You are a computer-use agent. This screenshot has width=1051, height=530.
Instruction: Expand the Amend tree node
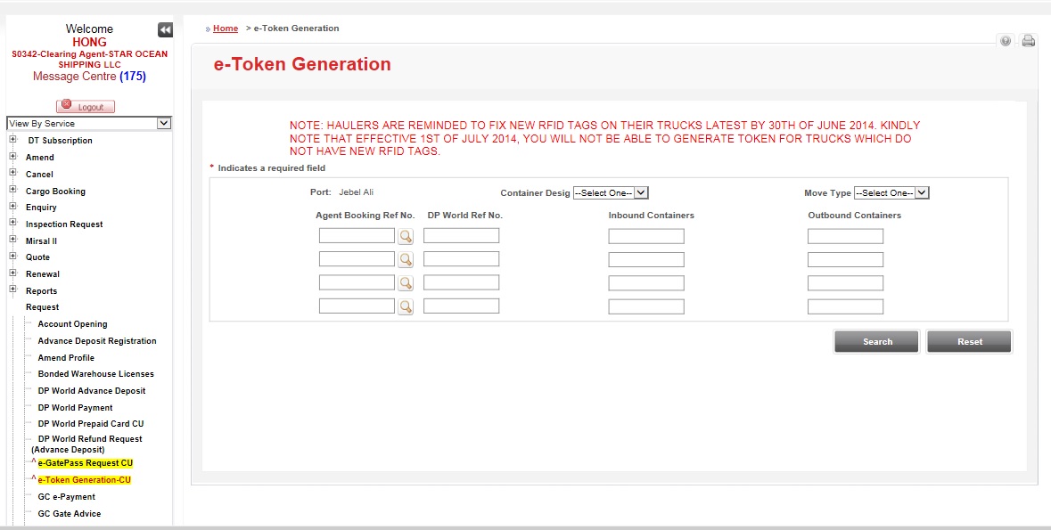(x=12, y=157)
